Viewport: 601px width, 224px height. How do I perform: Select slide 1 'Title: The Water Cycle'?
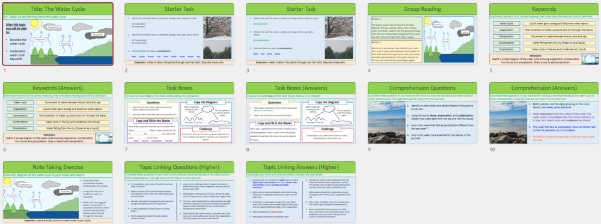(x=58, y=34)
